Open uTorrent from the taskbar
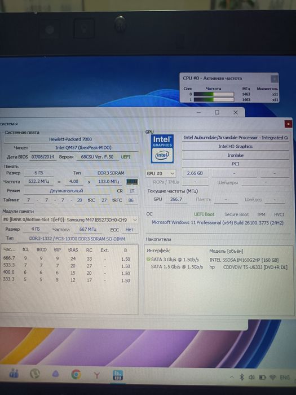The height and width of the screenshot is (395, 296). pos(35,374)
